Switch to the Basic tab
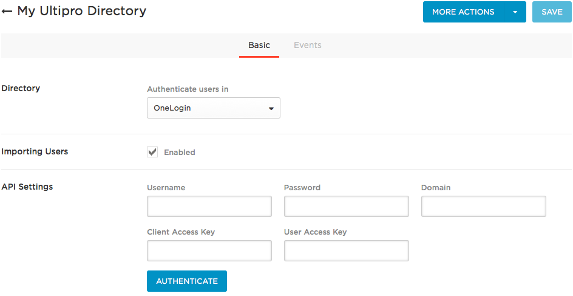Screen dimensions: 573x296 pos(259,46)
